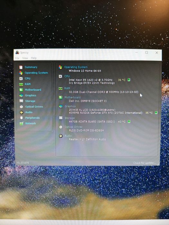Open Audio section from sidebar
The height and width of the screenshot is (225, 169).
tap(29, 112)
